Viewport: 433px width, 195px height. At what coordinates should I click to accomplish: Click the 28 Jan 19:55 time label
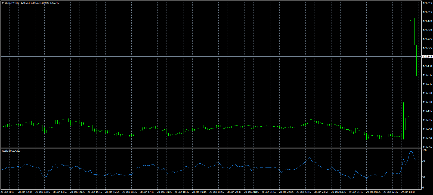click(x=217, y=192)
